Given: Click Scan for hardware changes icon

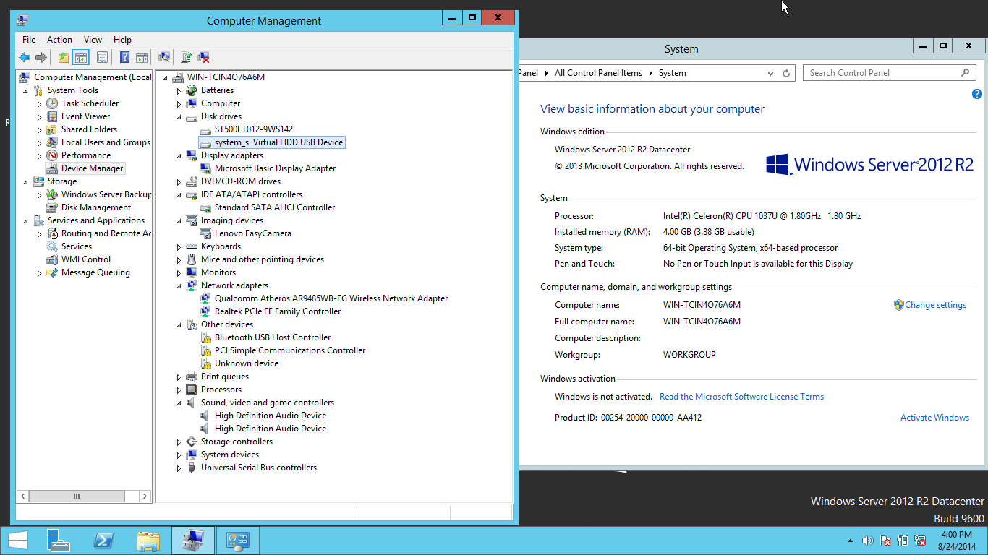Looking at the screenshot, I should click(x=164, y=58).
